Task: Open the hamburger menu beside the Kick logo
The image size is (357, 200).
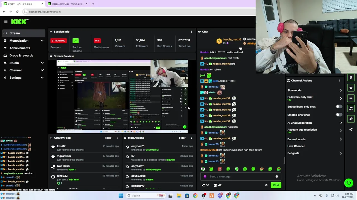Action: (6, 22)
